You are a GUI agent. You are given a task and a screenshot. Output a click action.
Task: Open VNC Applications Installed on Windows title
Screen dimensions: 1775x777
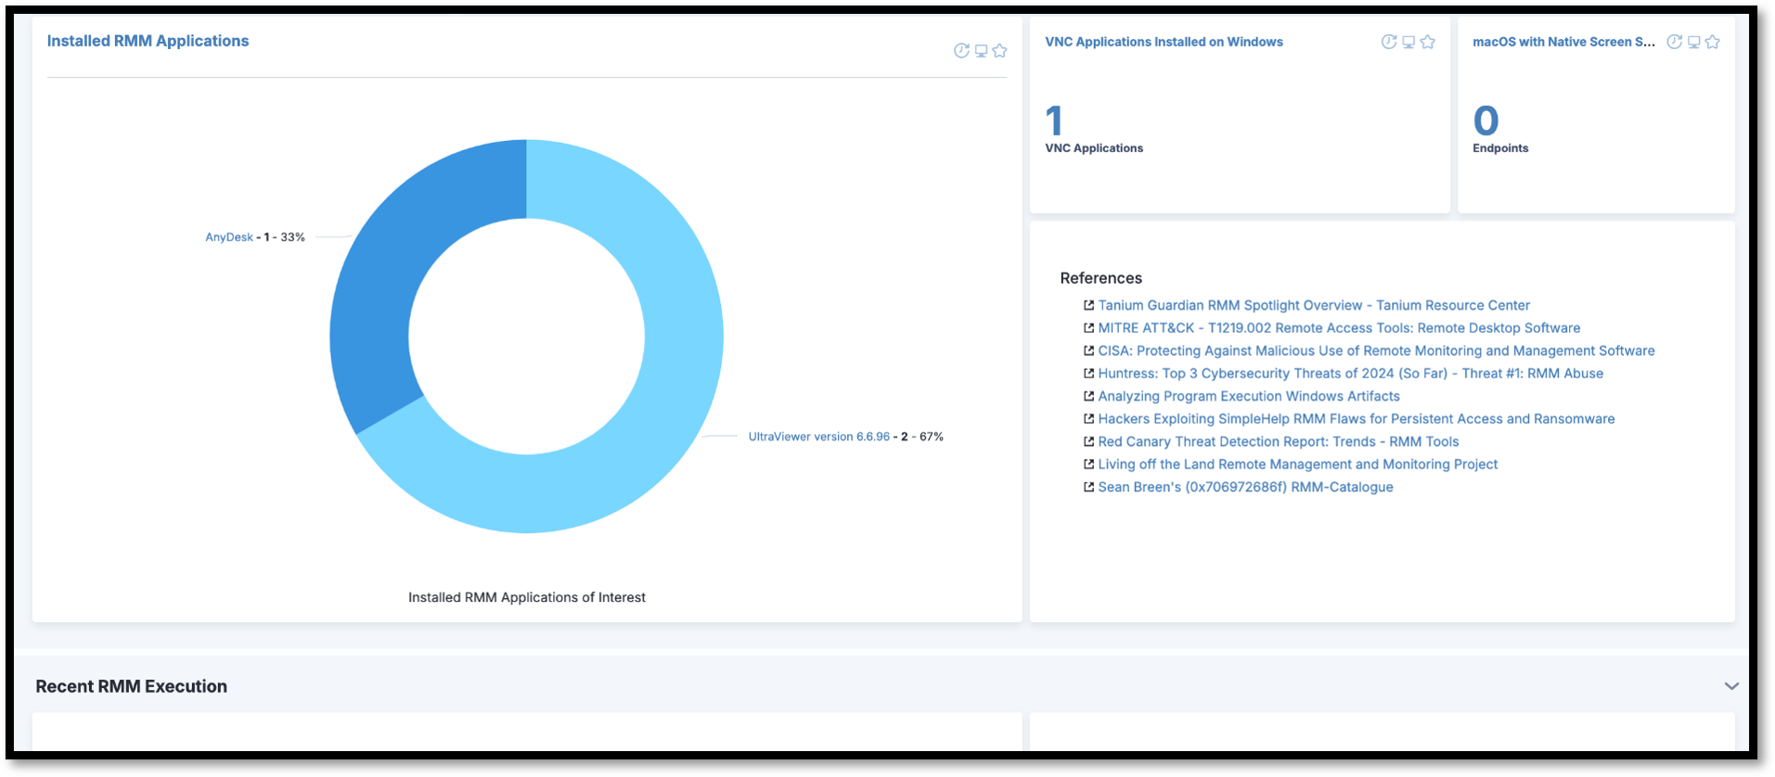point(1164,42)
